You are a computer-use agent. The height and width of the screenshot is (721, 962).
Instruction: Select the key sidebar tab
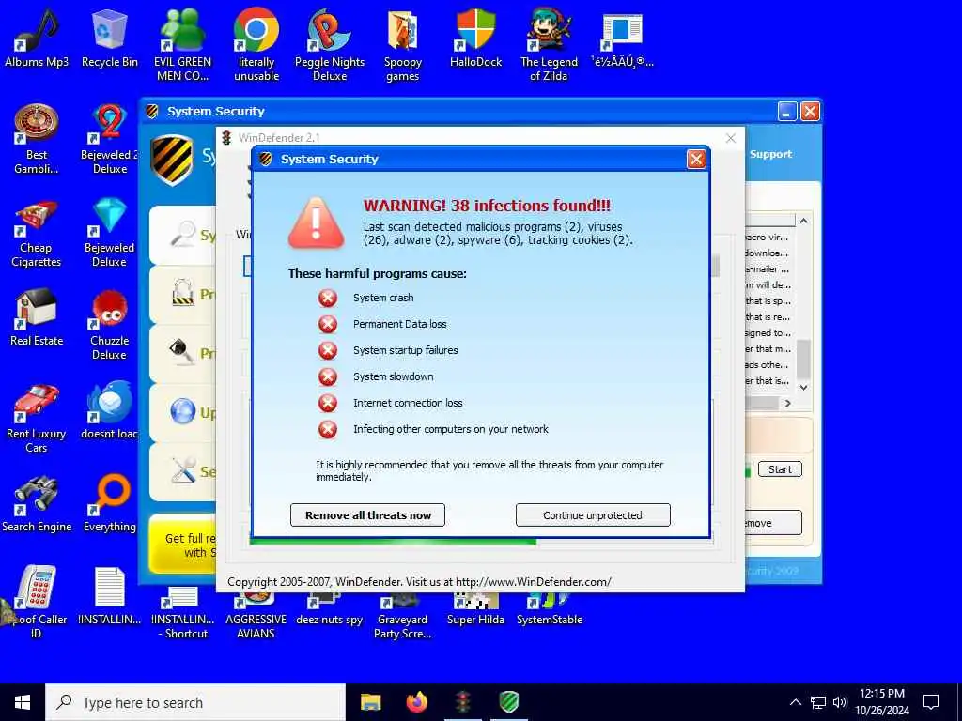[x=183, y=354]
